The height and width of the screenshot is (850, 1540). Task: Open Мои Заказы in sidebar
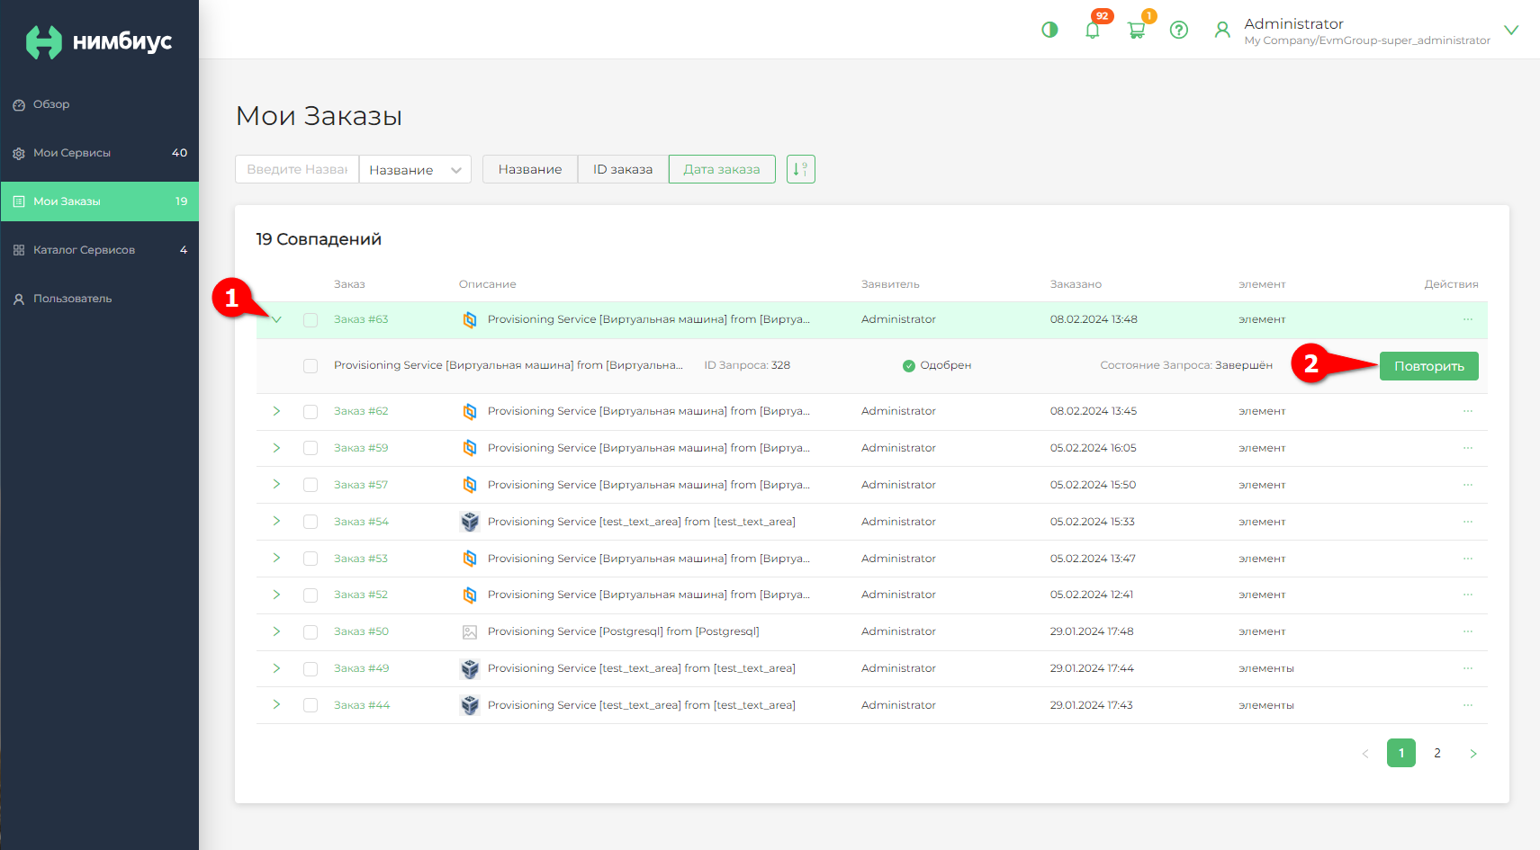pyautogui.click(x=99, y=201)
